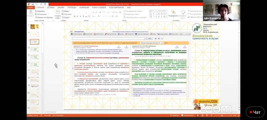Toggle strikethrough (abc) formatting
This screenshot has width=267, height=120.
[86, 16]
